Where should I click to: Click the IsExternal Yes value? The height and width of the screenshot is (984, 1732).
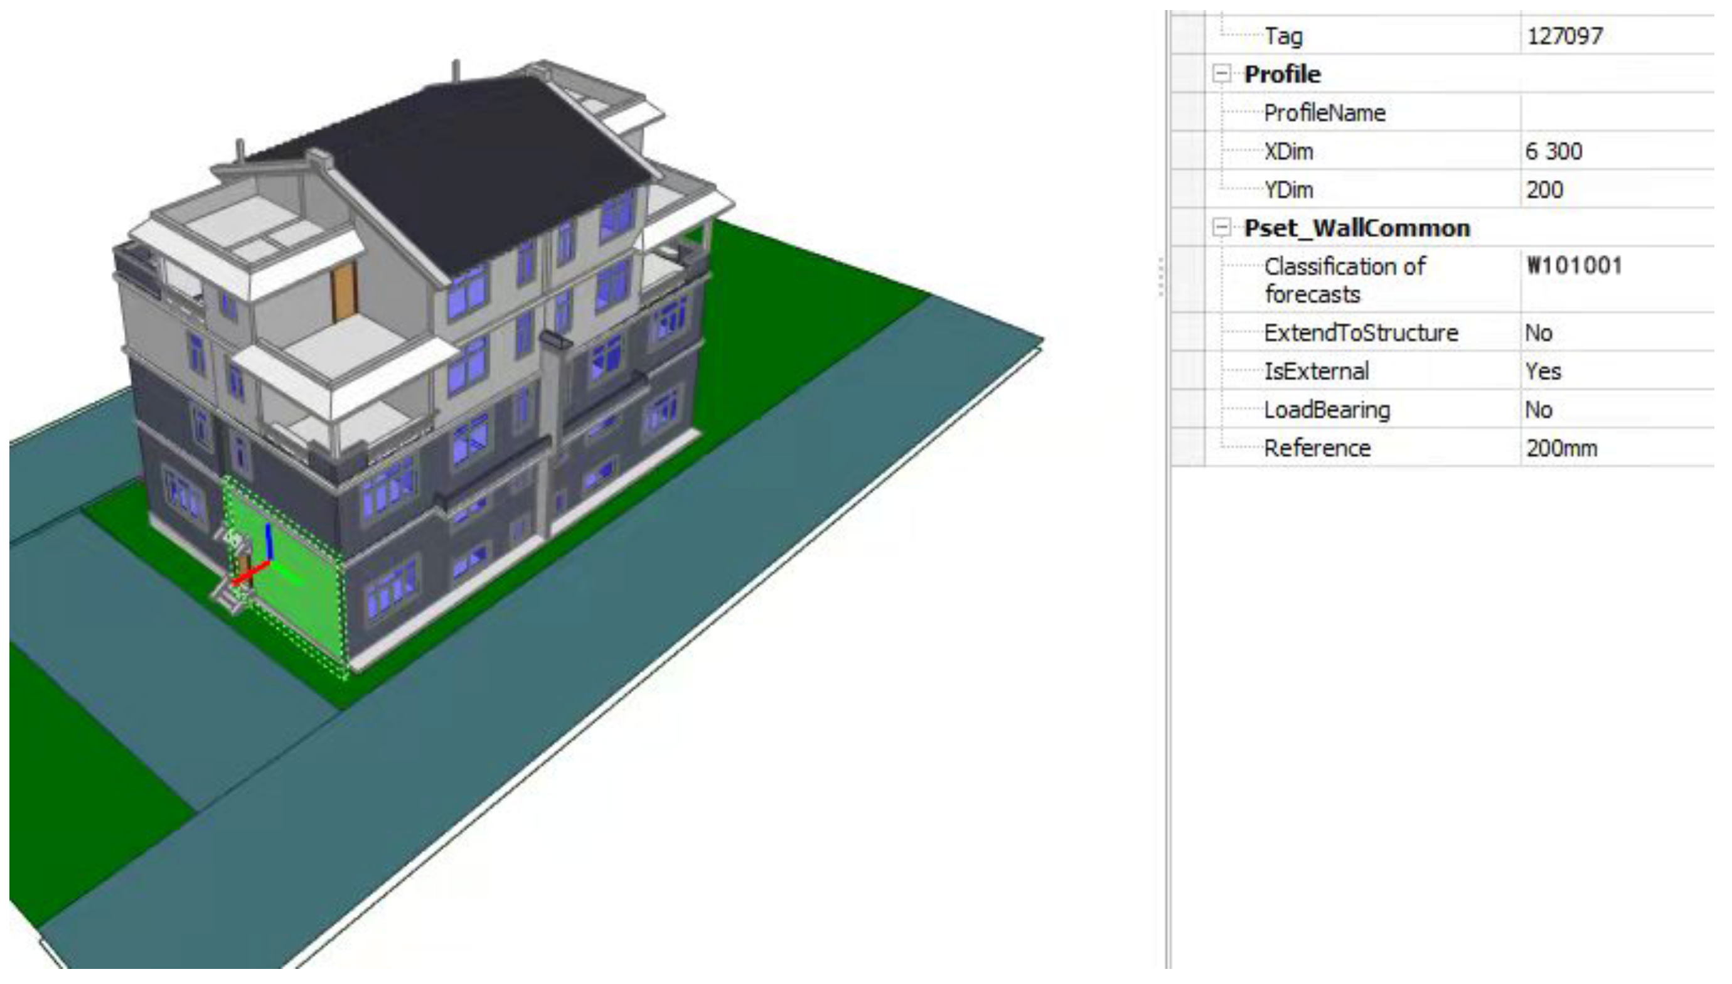point(1542,372)
